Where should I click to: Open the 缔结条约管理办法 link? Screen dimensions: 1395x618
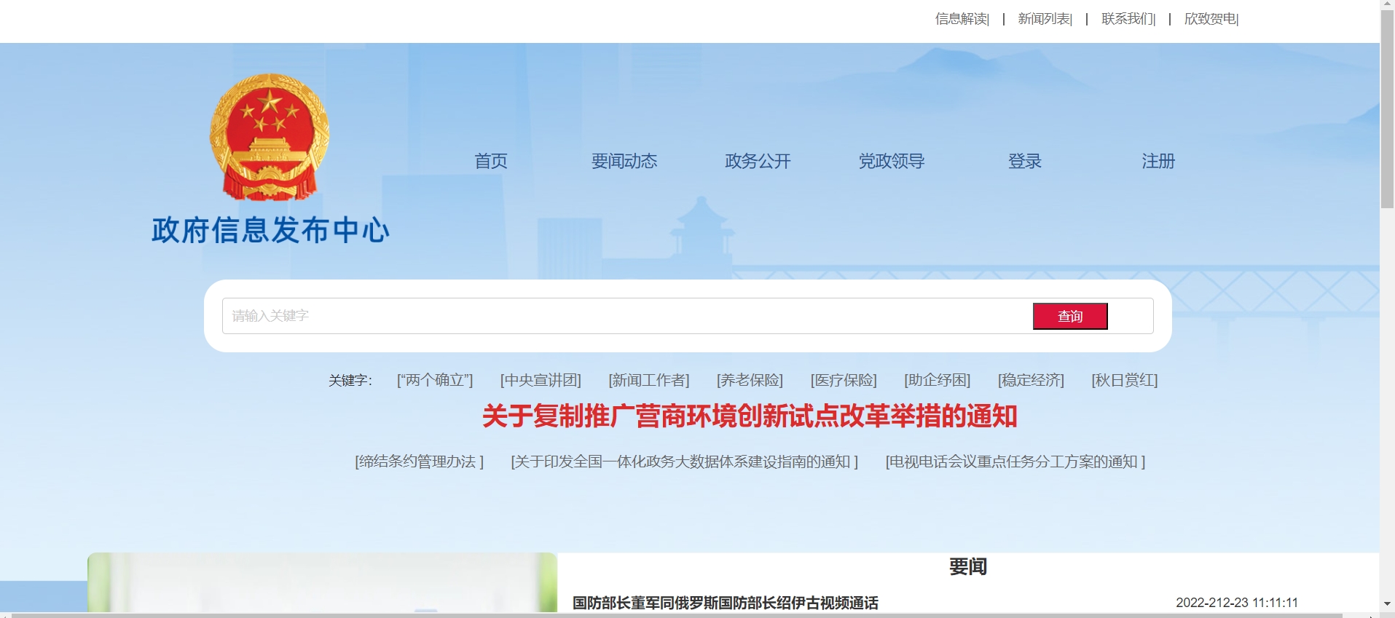(419, 461)
